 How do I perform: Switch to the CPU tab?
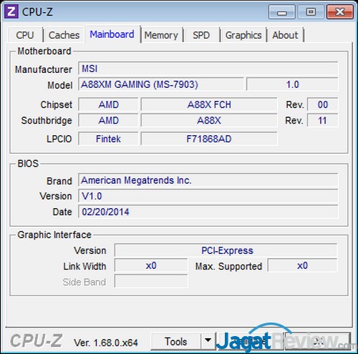[25, 35]
